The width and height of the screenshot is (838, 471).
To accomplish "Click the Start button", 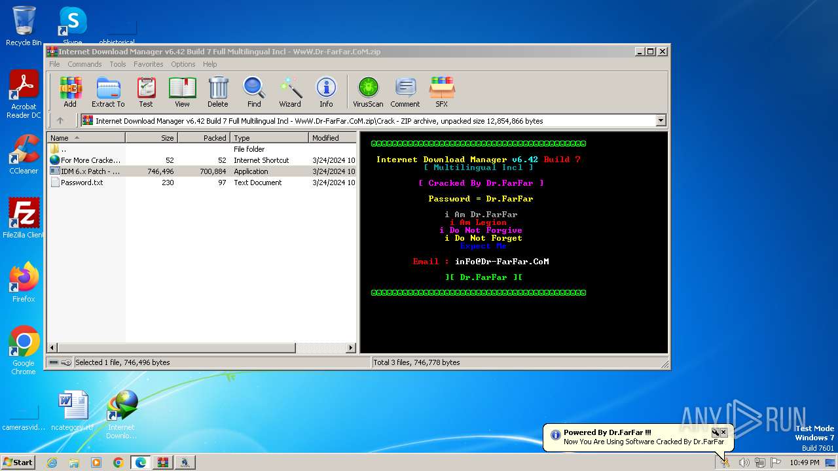I will [x=18, y=462].
